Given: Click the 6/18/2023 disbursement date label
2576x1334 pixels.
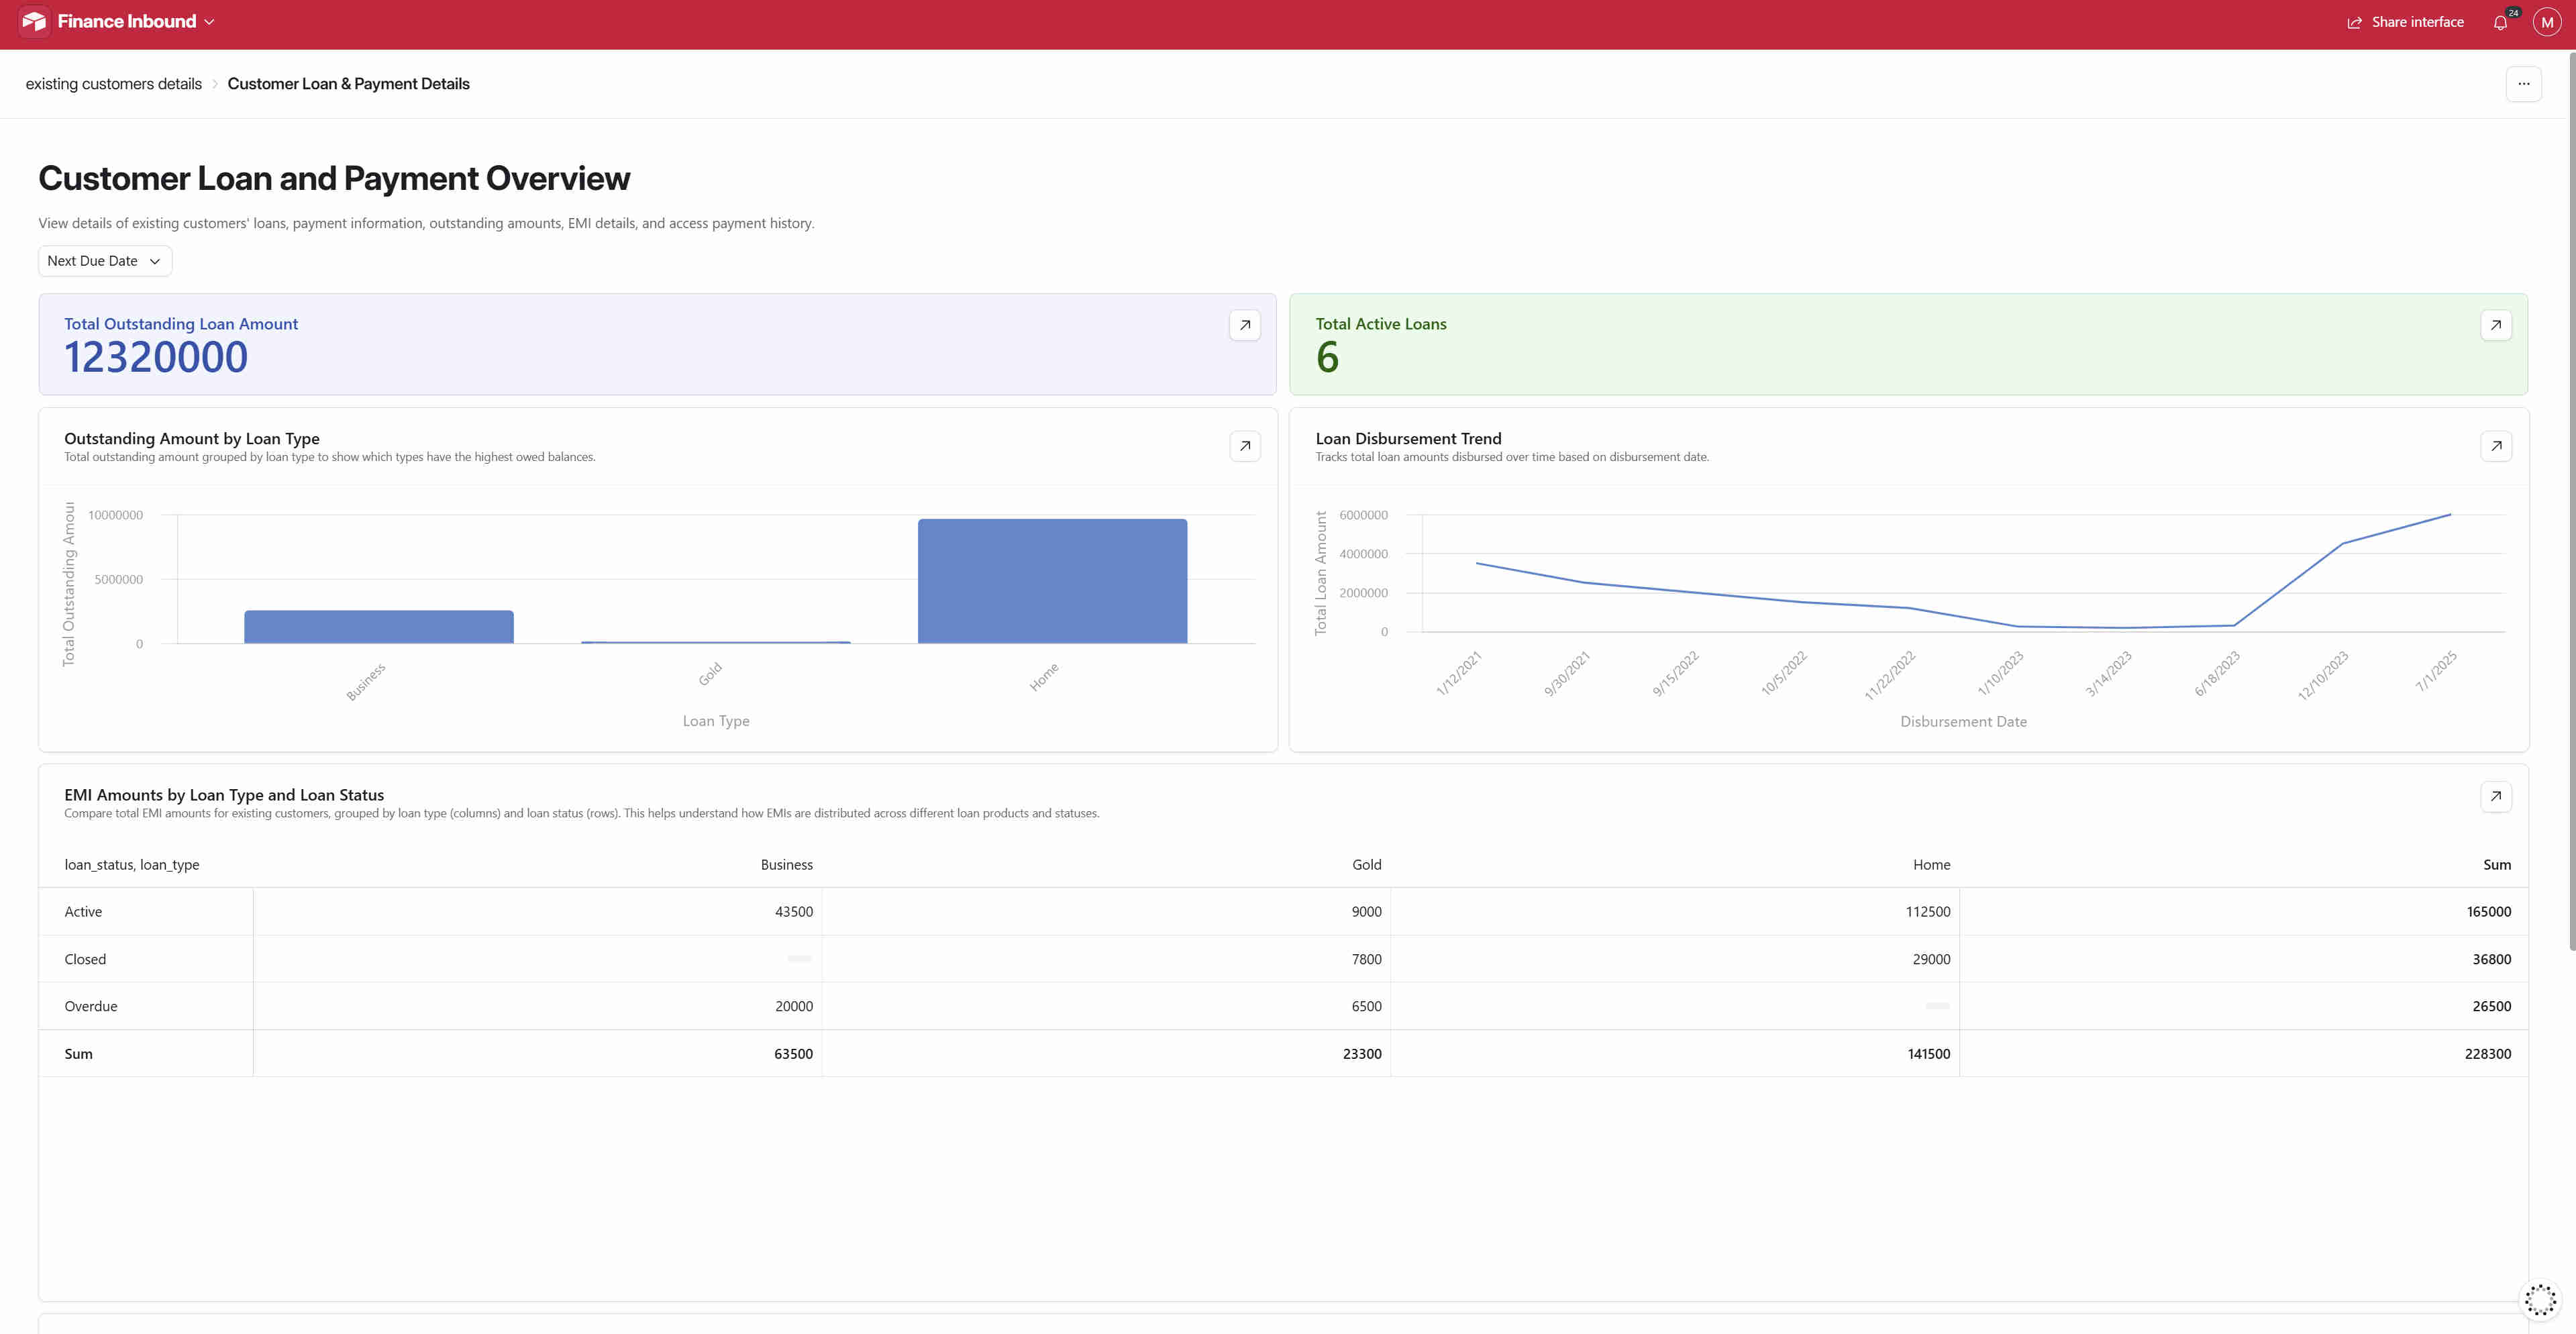Looking at the screenshot, I should point(2216,673).
